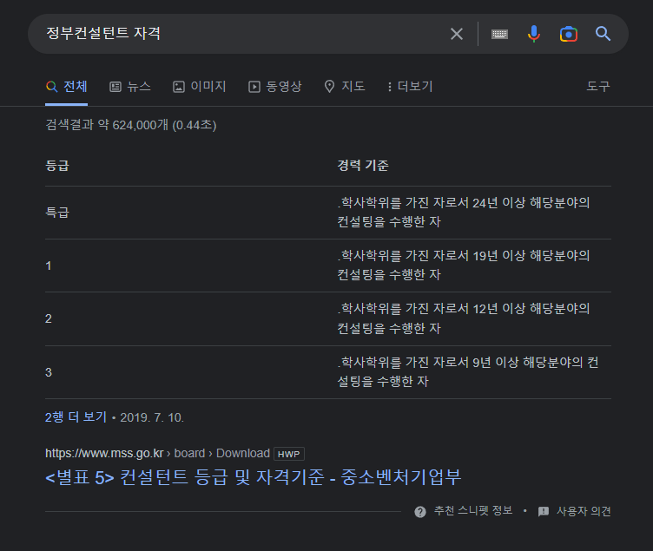Viewport: 653px width, 551px height.
Task: Click the 2019. 7. 10. date text
Action: 152,417
